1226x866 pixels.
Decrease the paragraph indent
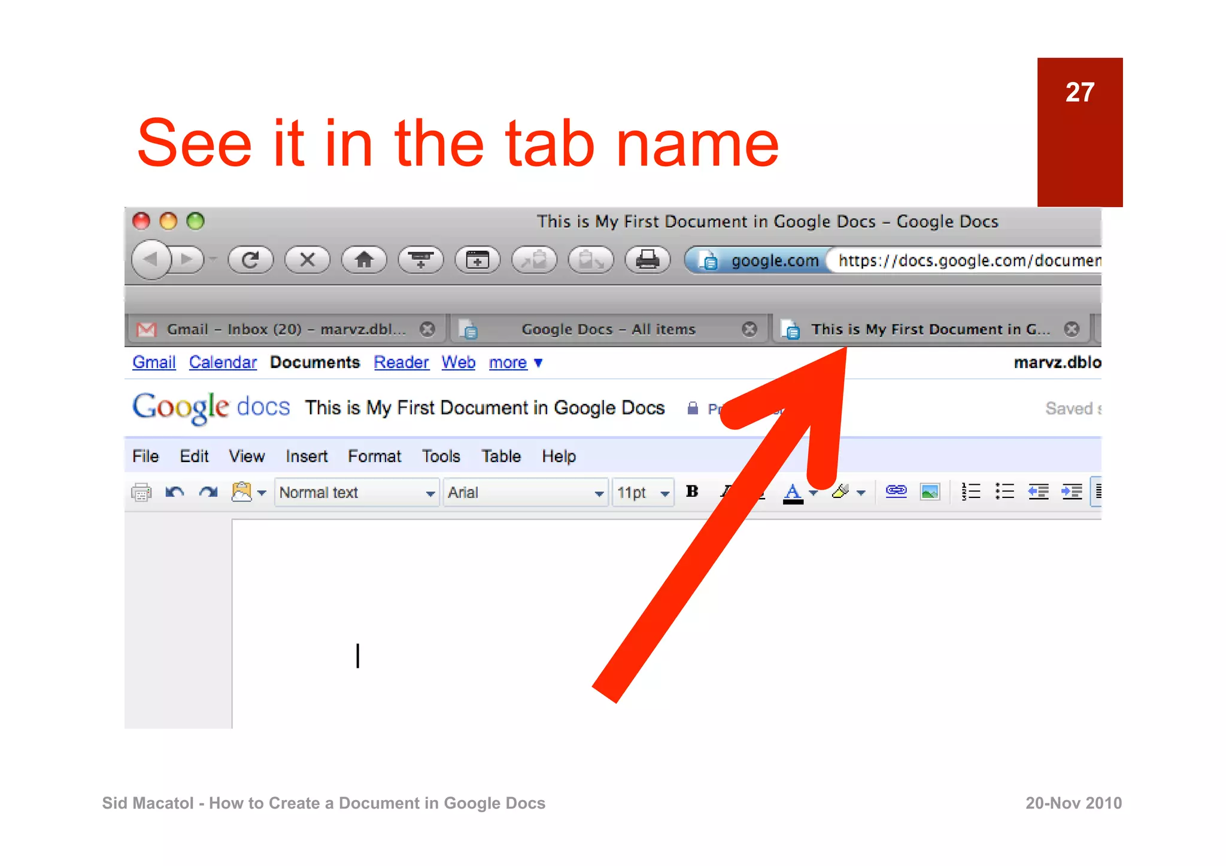point(1038,491)
